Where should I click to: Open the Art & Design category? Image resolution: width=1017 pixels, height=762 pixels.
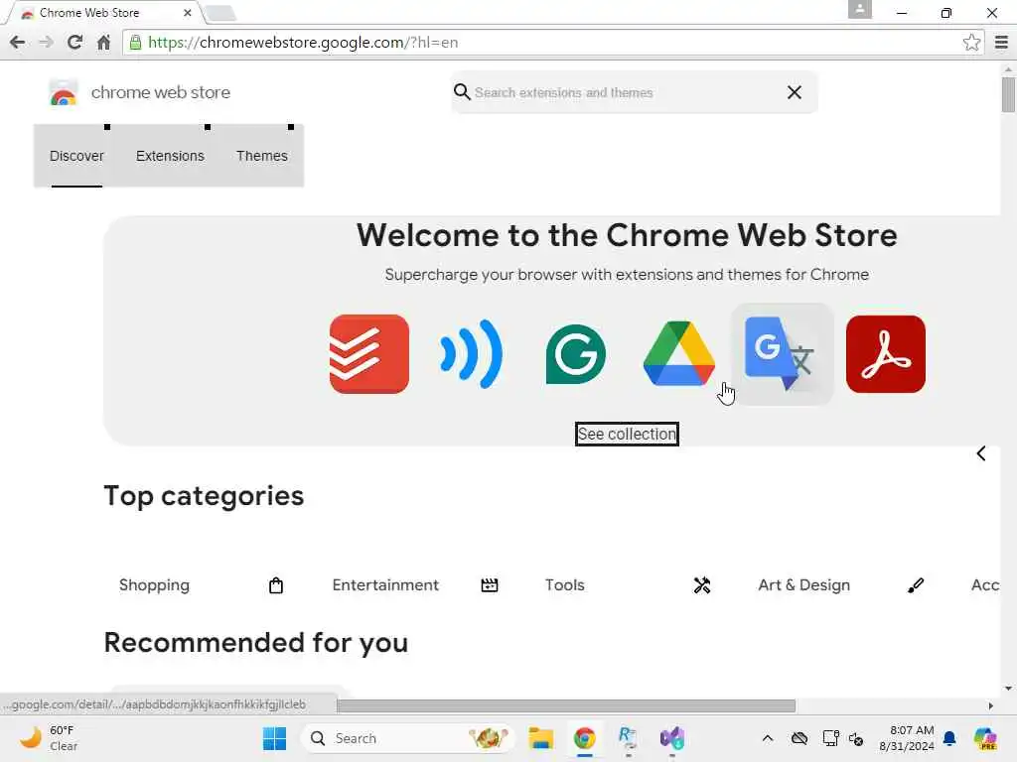point(803,585)
